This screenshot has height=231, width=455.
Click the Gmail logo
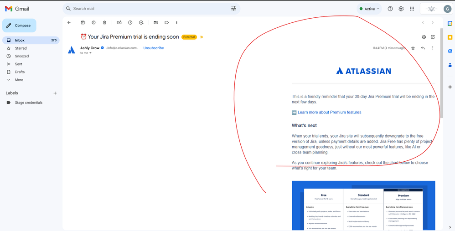coord(17,9)
